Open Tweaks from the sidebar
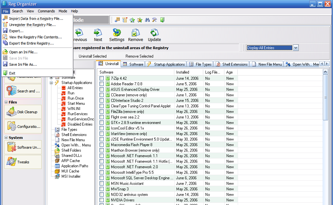This screenshot has width=333, height=205. 23,162
